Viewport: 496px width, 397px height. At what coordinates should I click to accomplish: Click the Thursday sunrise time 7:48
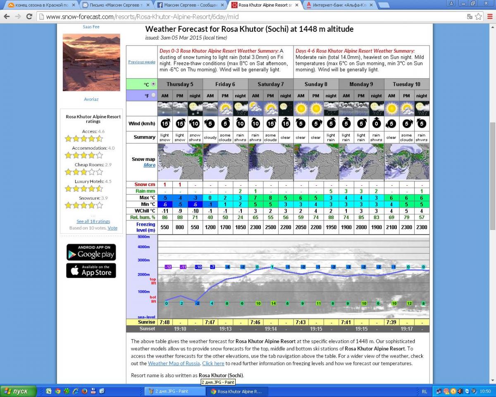coord(165,322)
